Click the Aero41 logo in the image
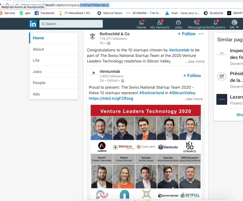Image resolution: width=243 pixels, height=201 pixels. (x=102, y=147)
